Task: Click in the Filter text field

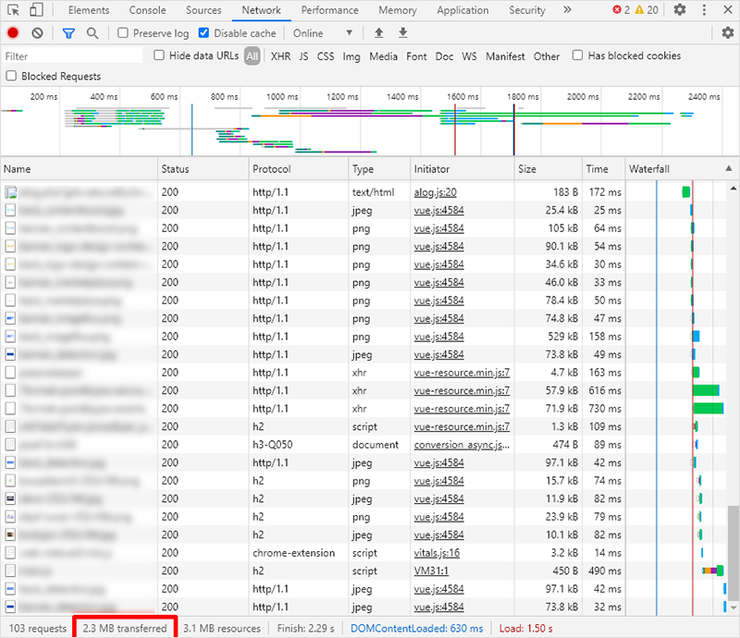Action: pyautogui.click(x=72, y=56)
